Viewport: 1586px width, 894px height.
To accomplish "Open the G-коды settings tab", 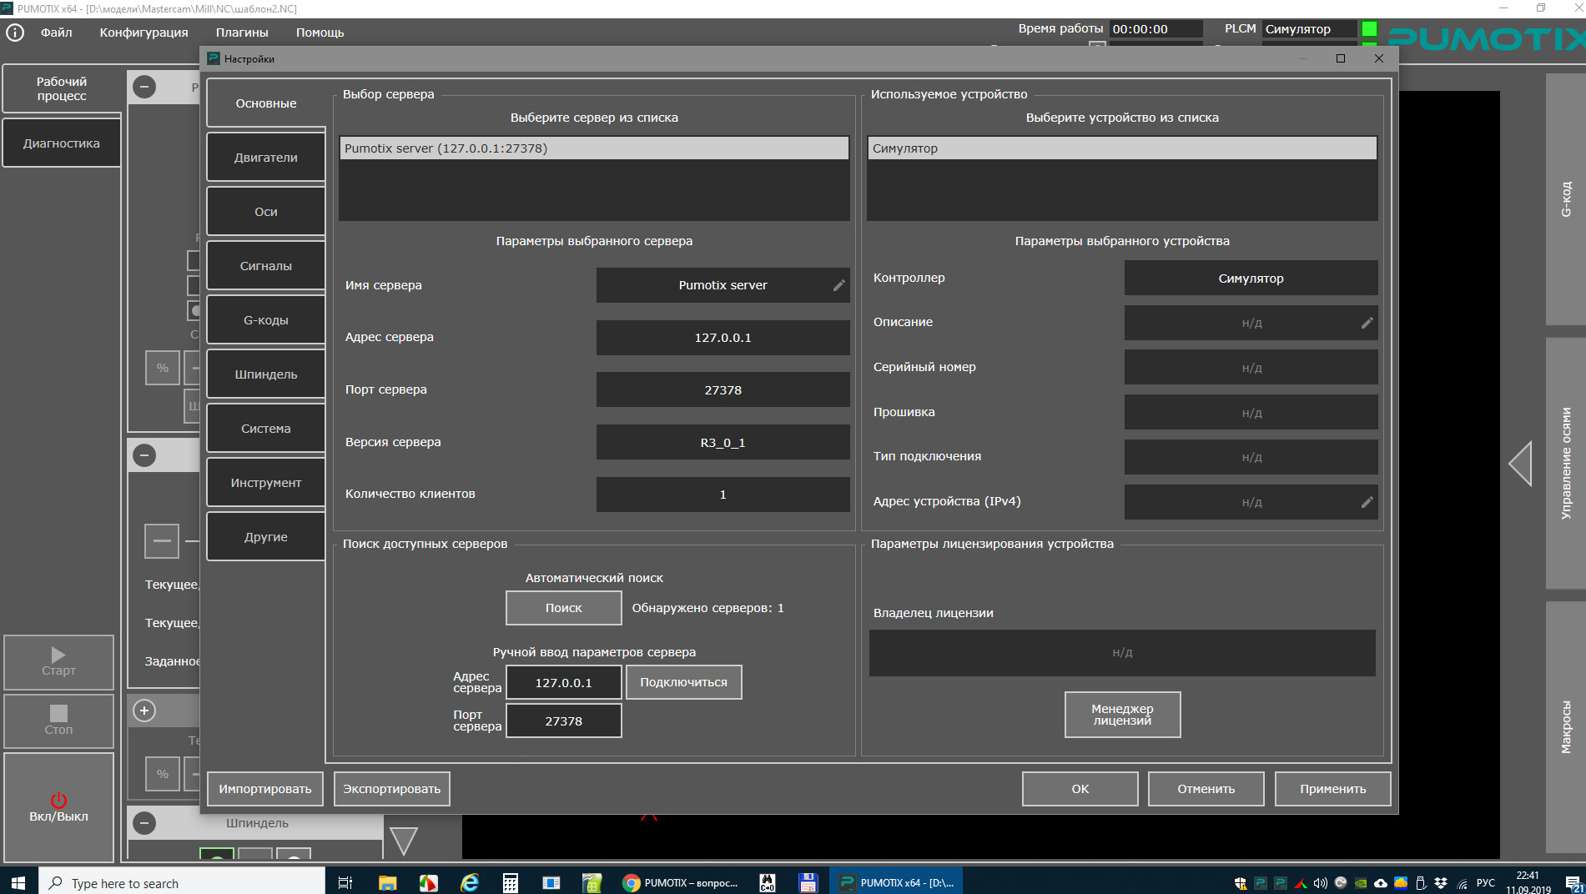I will pos(266,320).
